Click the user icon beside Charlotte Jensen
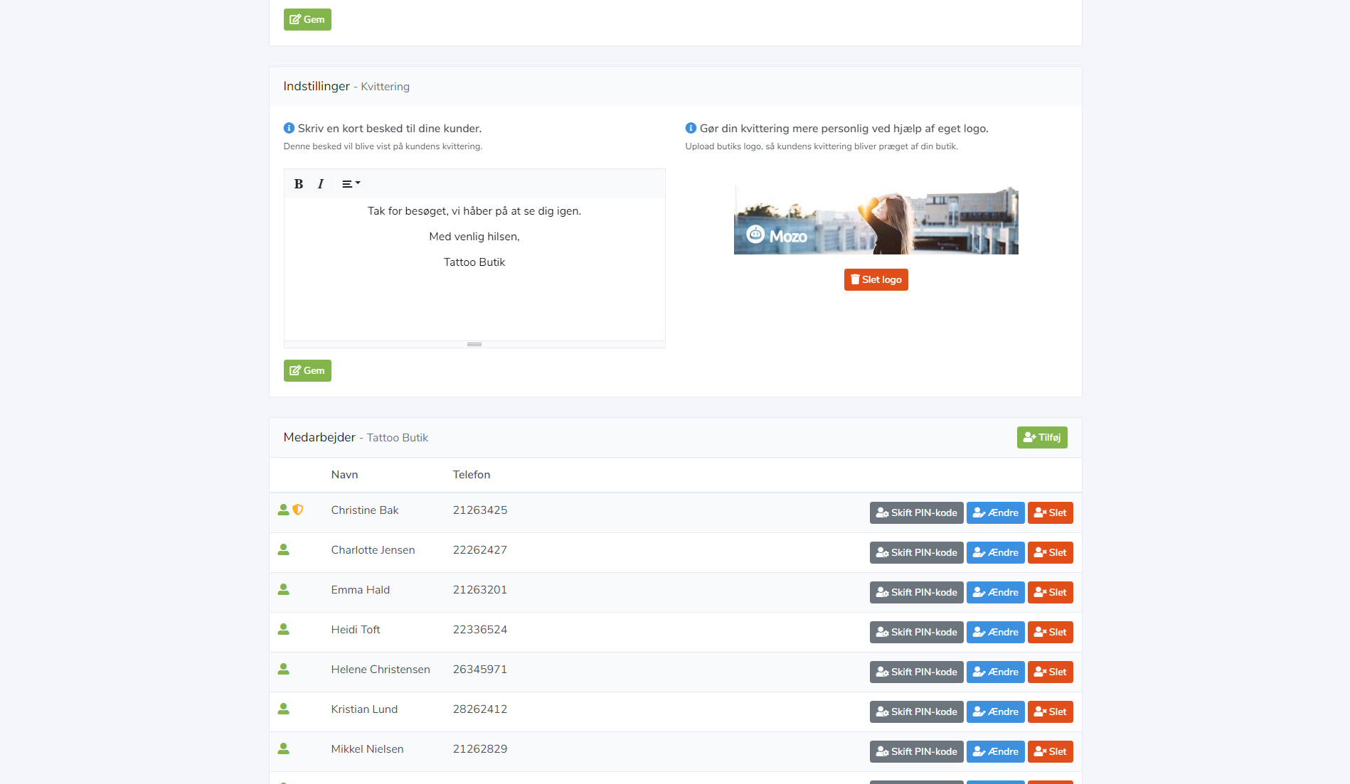 tap(284, 550)
